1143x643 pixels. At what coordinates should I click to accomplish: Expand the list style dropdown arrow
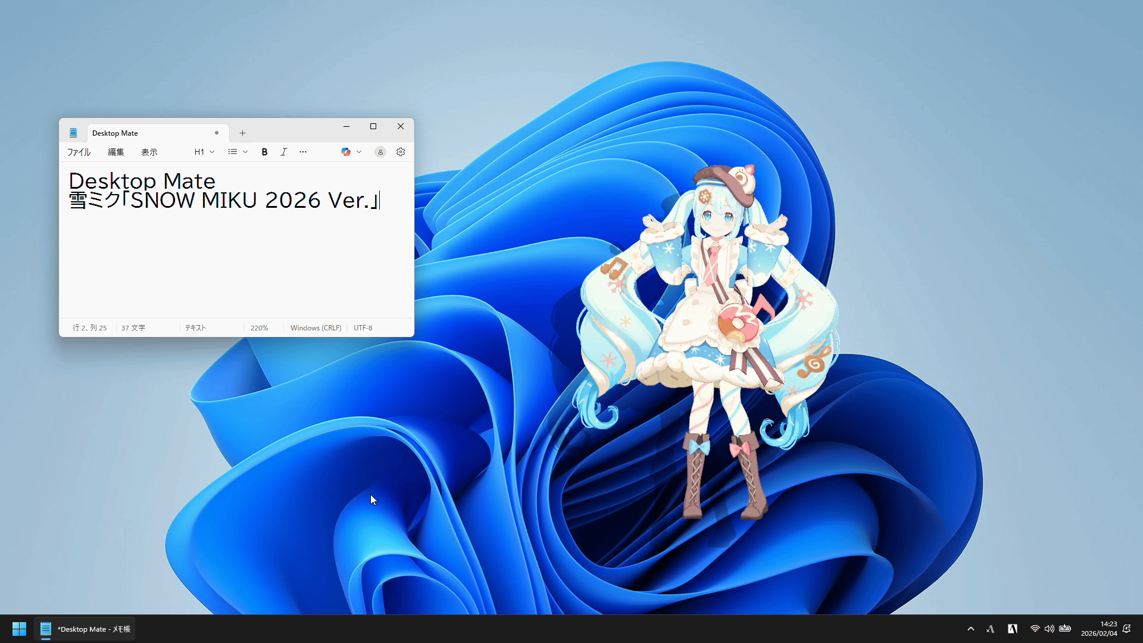tap(245, 152)
